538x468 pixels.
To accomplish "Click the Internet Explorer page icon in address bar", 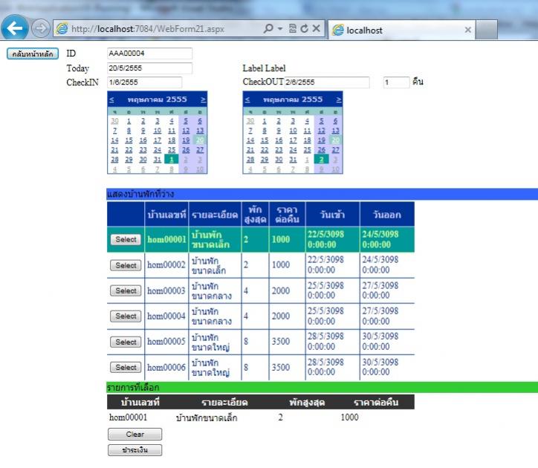I will [x=62, y=28].
